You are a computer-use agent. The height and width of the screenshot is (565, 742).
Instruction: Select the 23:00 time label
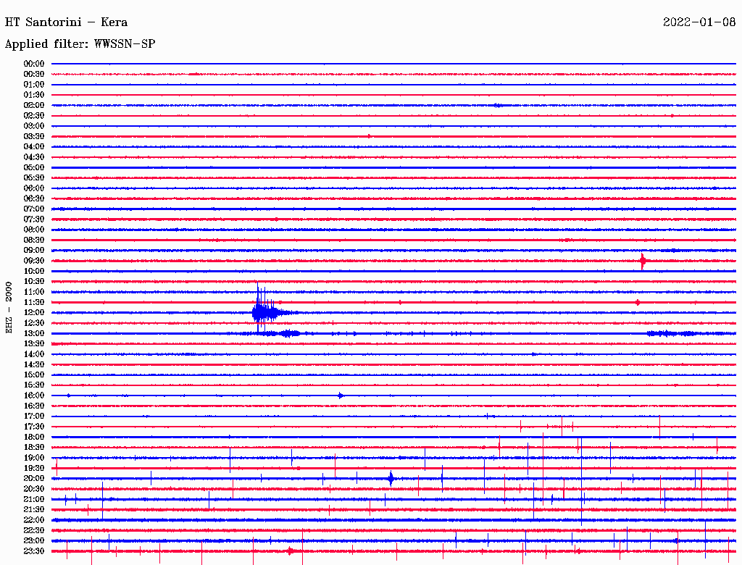(34, 540)
